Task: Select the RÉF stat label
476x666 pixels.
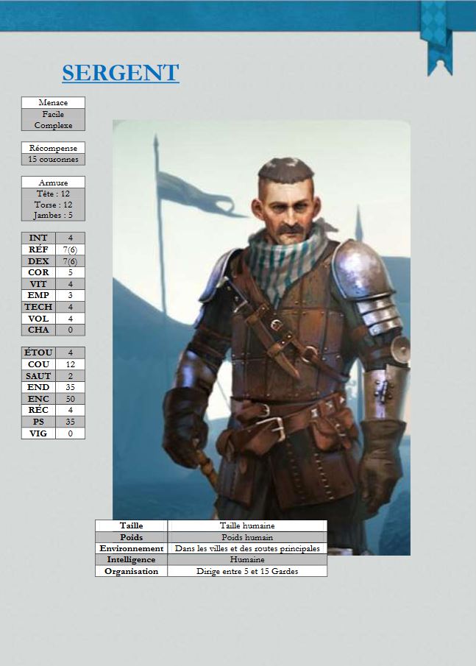Action: tap(38, 249)
